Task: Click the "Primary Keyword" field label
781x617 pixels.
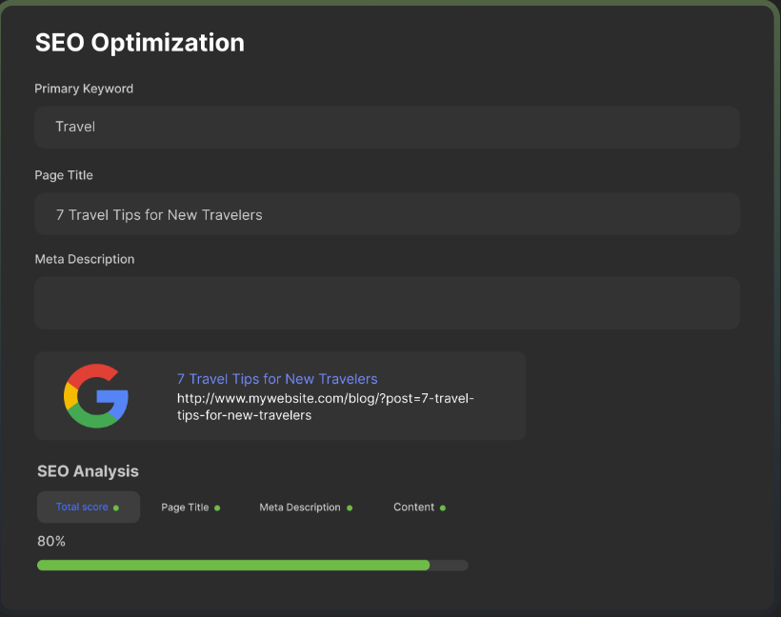Action: tap(84, 89)
